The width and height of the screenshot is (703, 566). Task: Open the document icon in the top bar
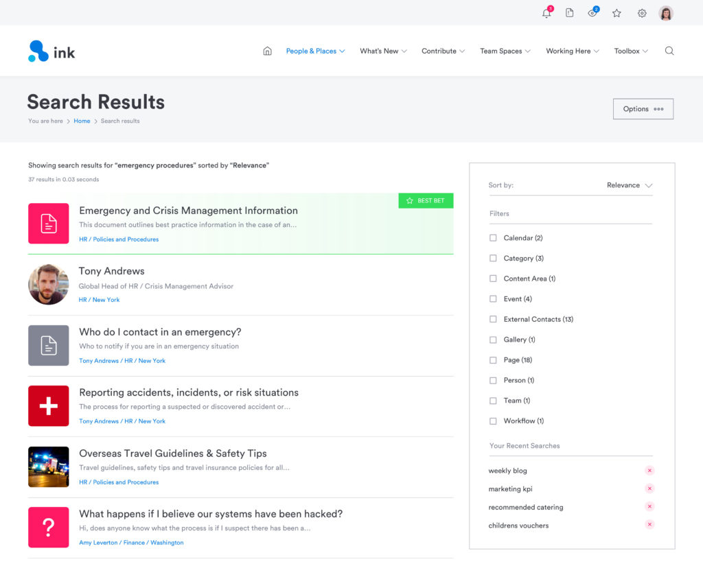tap(569, 13)
